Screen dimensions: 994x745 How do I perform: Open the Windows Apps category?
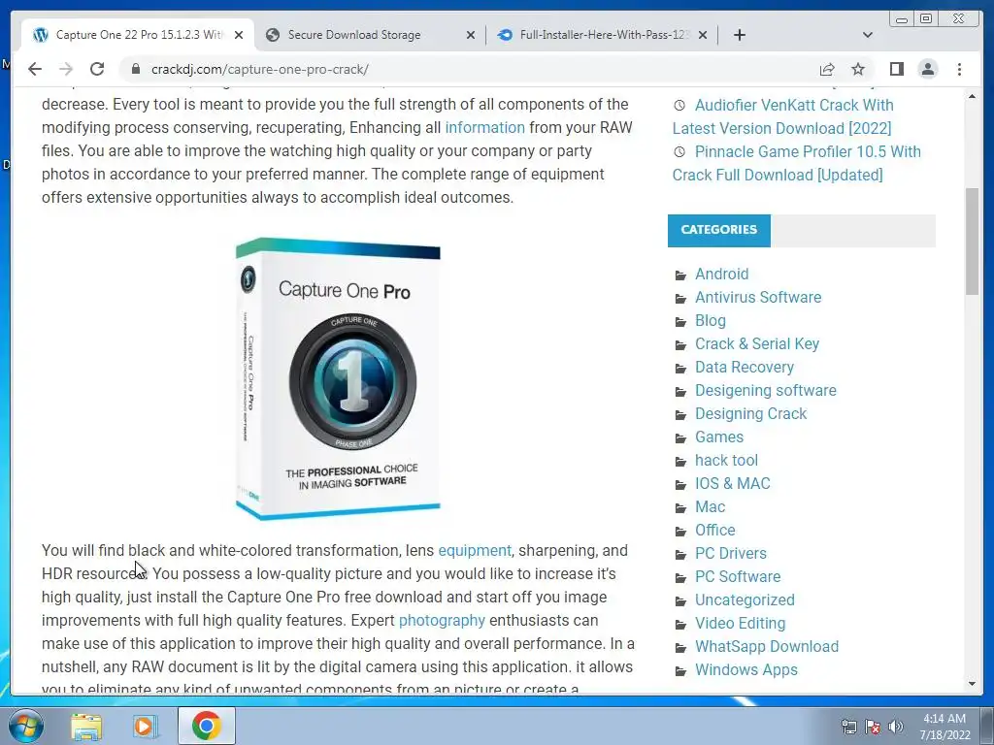(746, 669)
